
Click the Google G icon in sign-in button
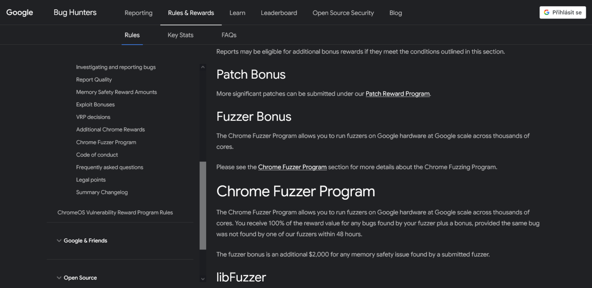point(547,12)
